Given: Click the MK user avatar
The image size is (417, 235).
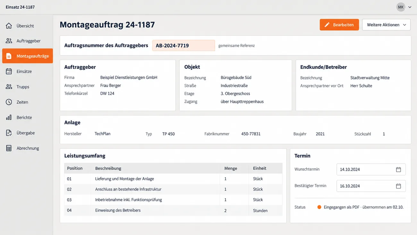Looking at the screenshot, I should click(401, 7).
